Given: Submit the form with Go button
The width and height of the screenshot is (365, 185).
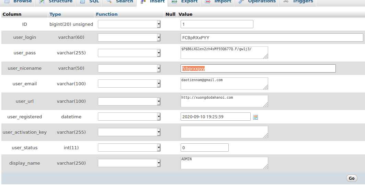Looking at the screenshot, I should coord(352,178).
